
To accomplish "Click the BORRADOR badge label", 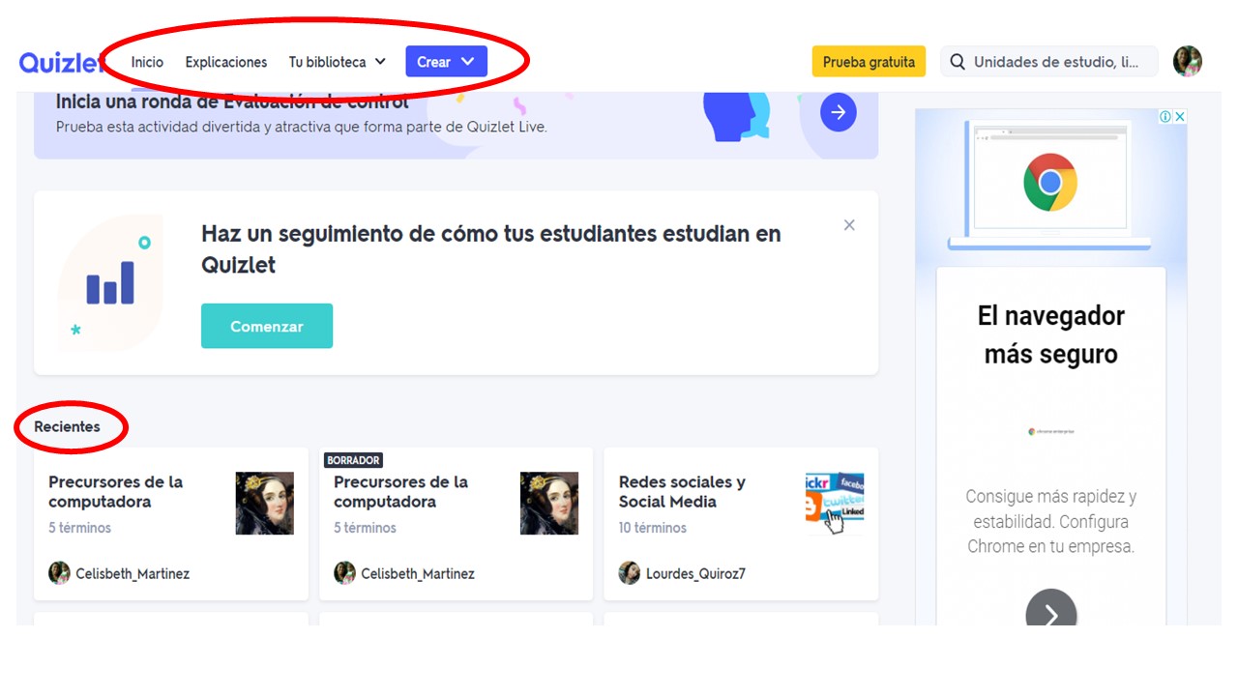I will [353, 460].
